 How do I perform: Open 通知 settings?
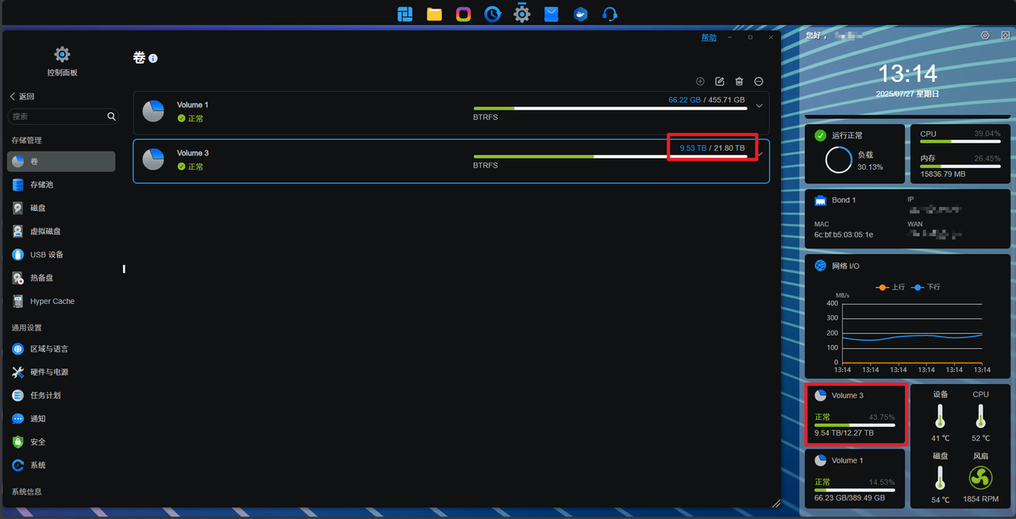(x=61, y=419)
